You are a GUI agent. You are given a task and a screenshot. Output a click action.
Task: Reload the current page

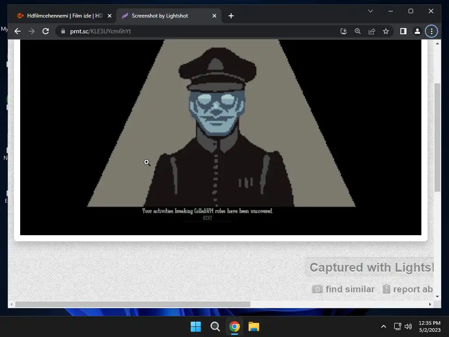click(x=46, y=31)
